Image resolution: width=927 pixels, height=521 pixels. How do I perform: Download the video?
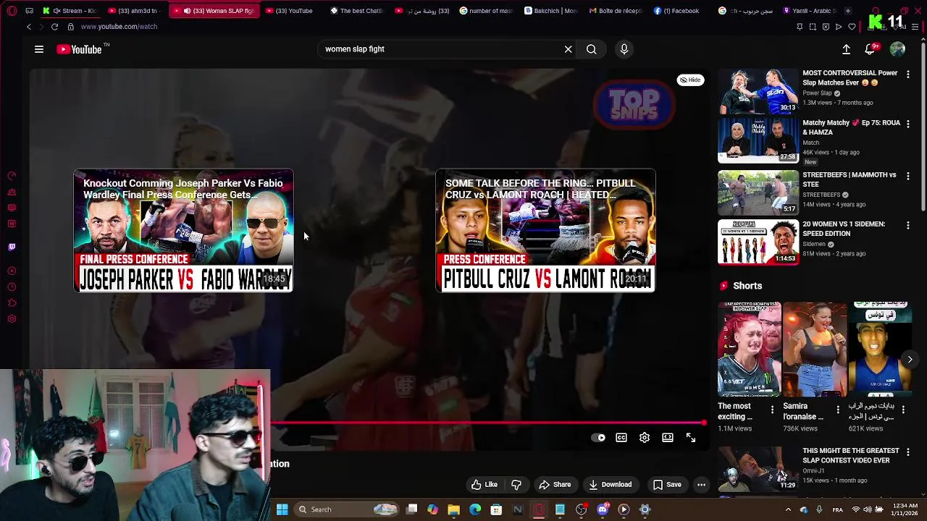(610, 485)
